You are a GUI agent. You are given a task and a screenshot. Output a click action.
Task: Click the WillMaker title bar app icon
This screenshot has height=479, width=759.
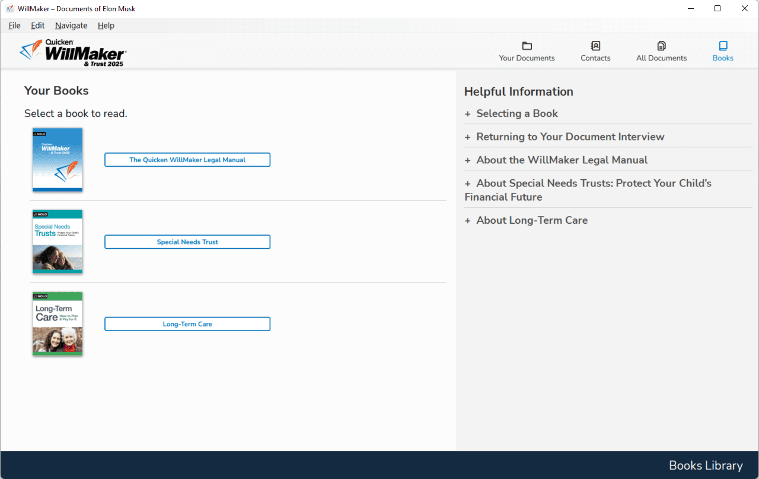tap(9, 9)
